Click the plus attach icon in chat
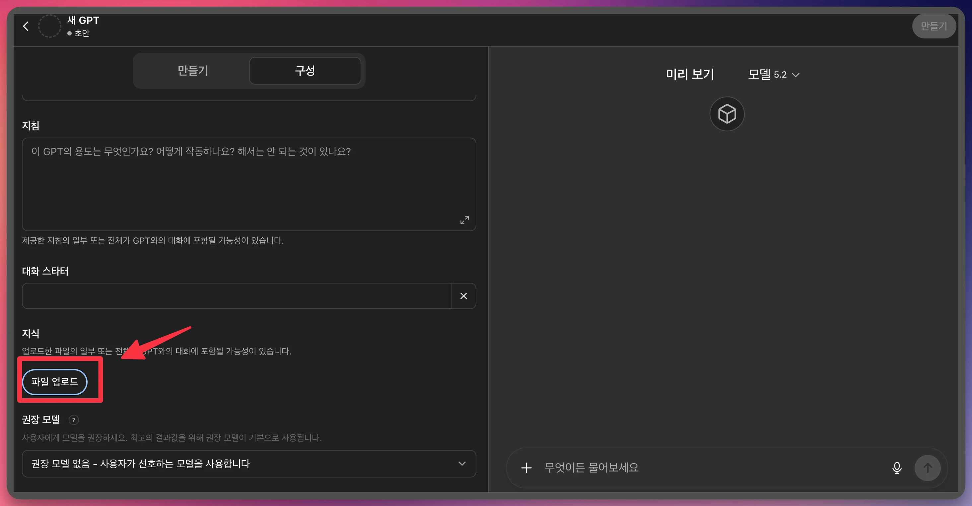The image size is (972, 506). point(526,468)
